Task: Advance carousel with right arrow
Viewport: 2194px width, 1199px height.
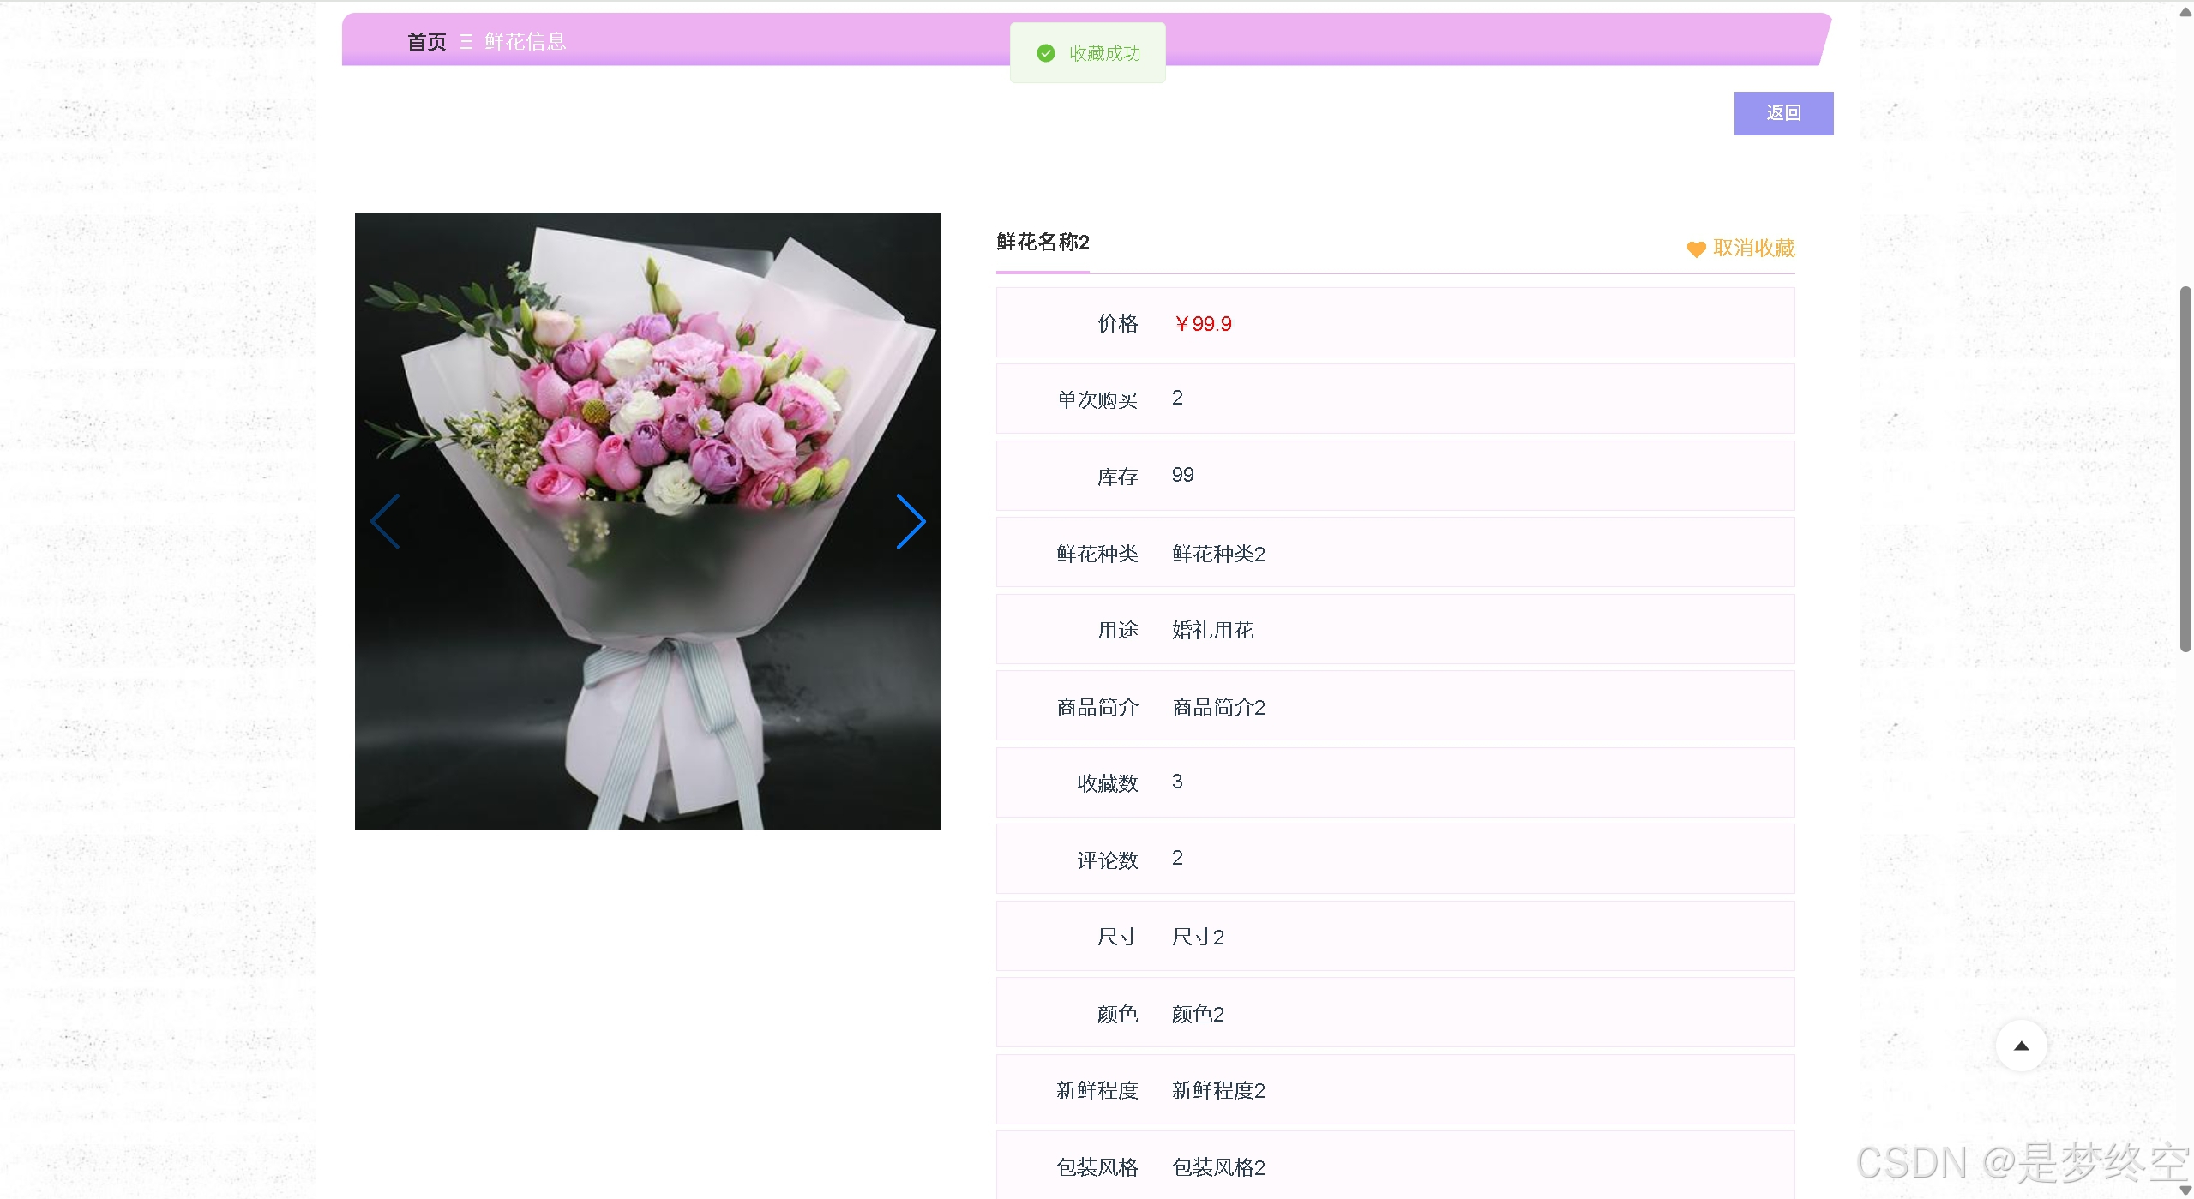Action: (x=911, y=520)
